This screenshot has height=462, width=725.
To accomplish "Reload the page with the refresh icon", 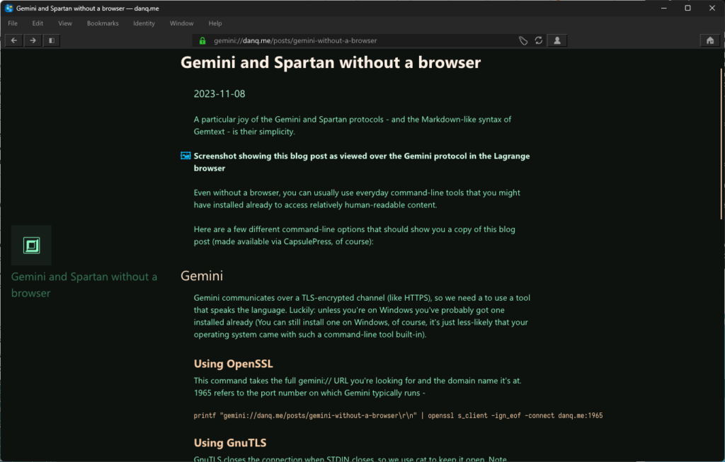I will [x=539, y=40].
